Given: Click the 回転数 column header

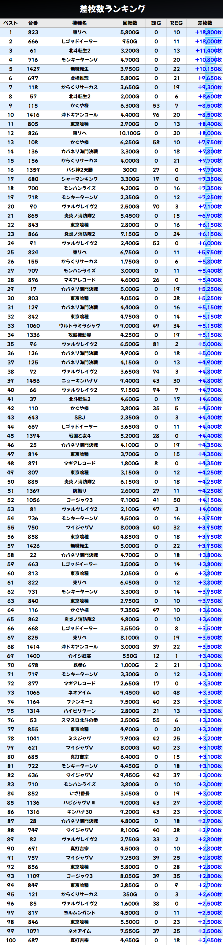Looking at the screenshot, I should 130,23.
